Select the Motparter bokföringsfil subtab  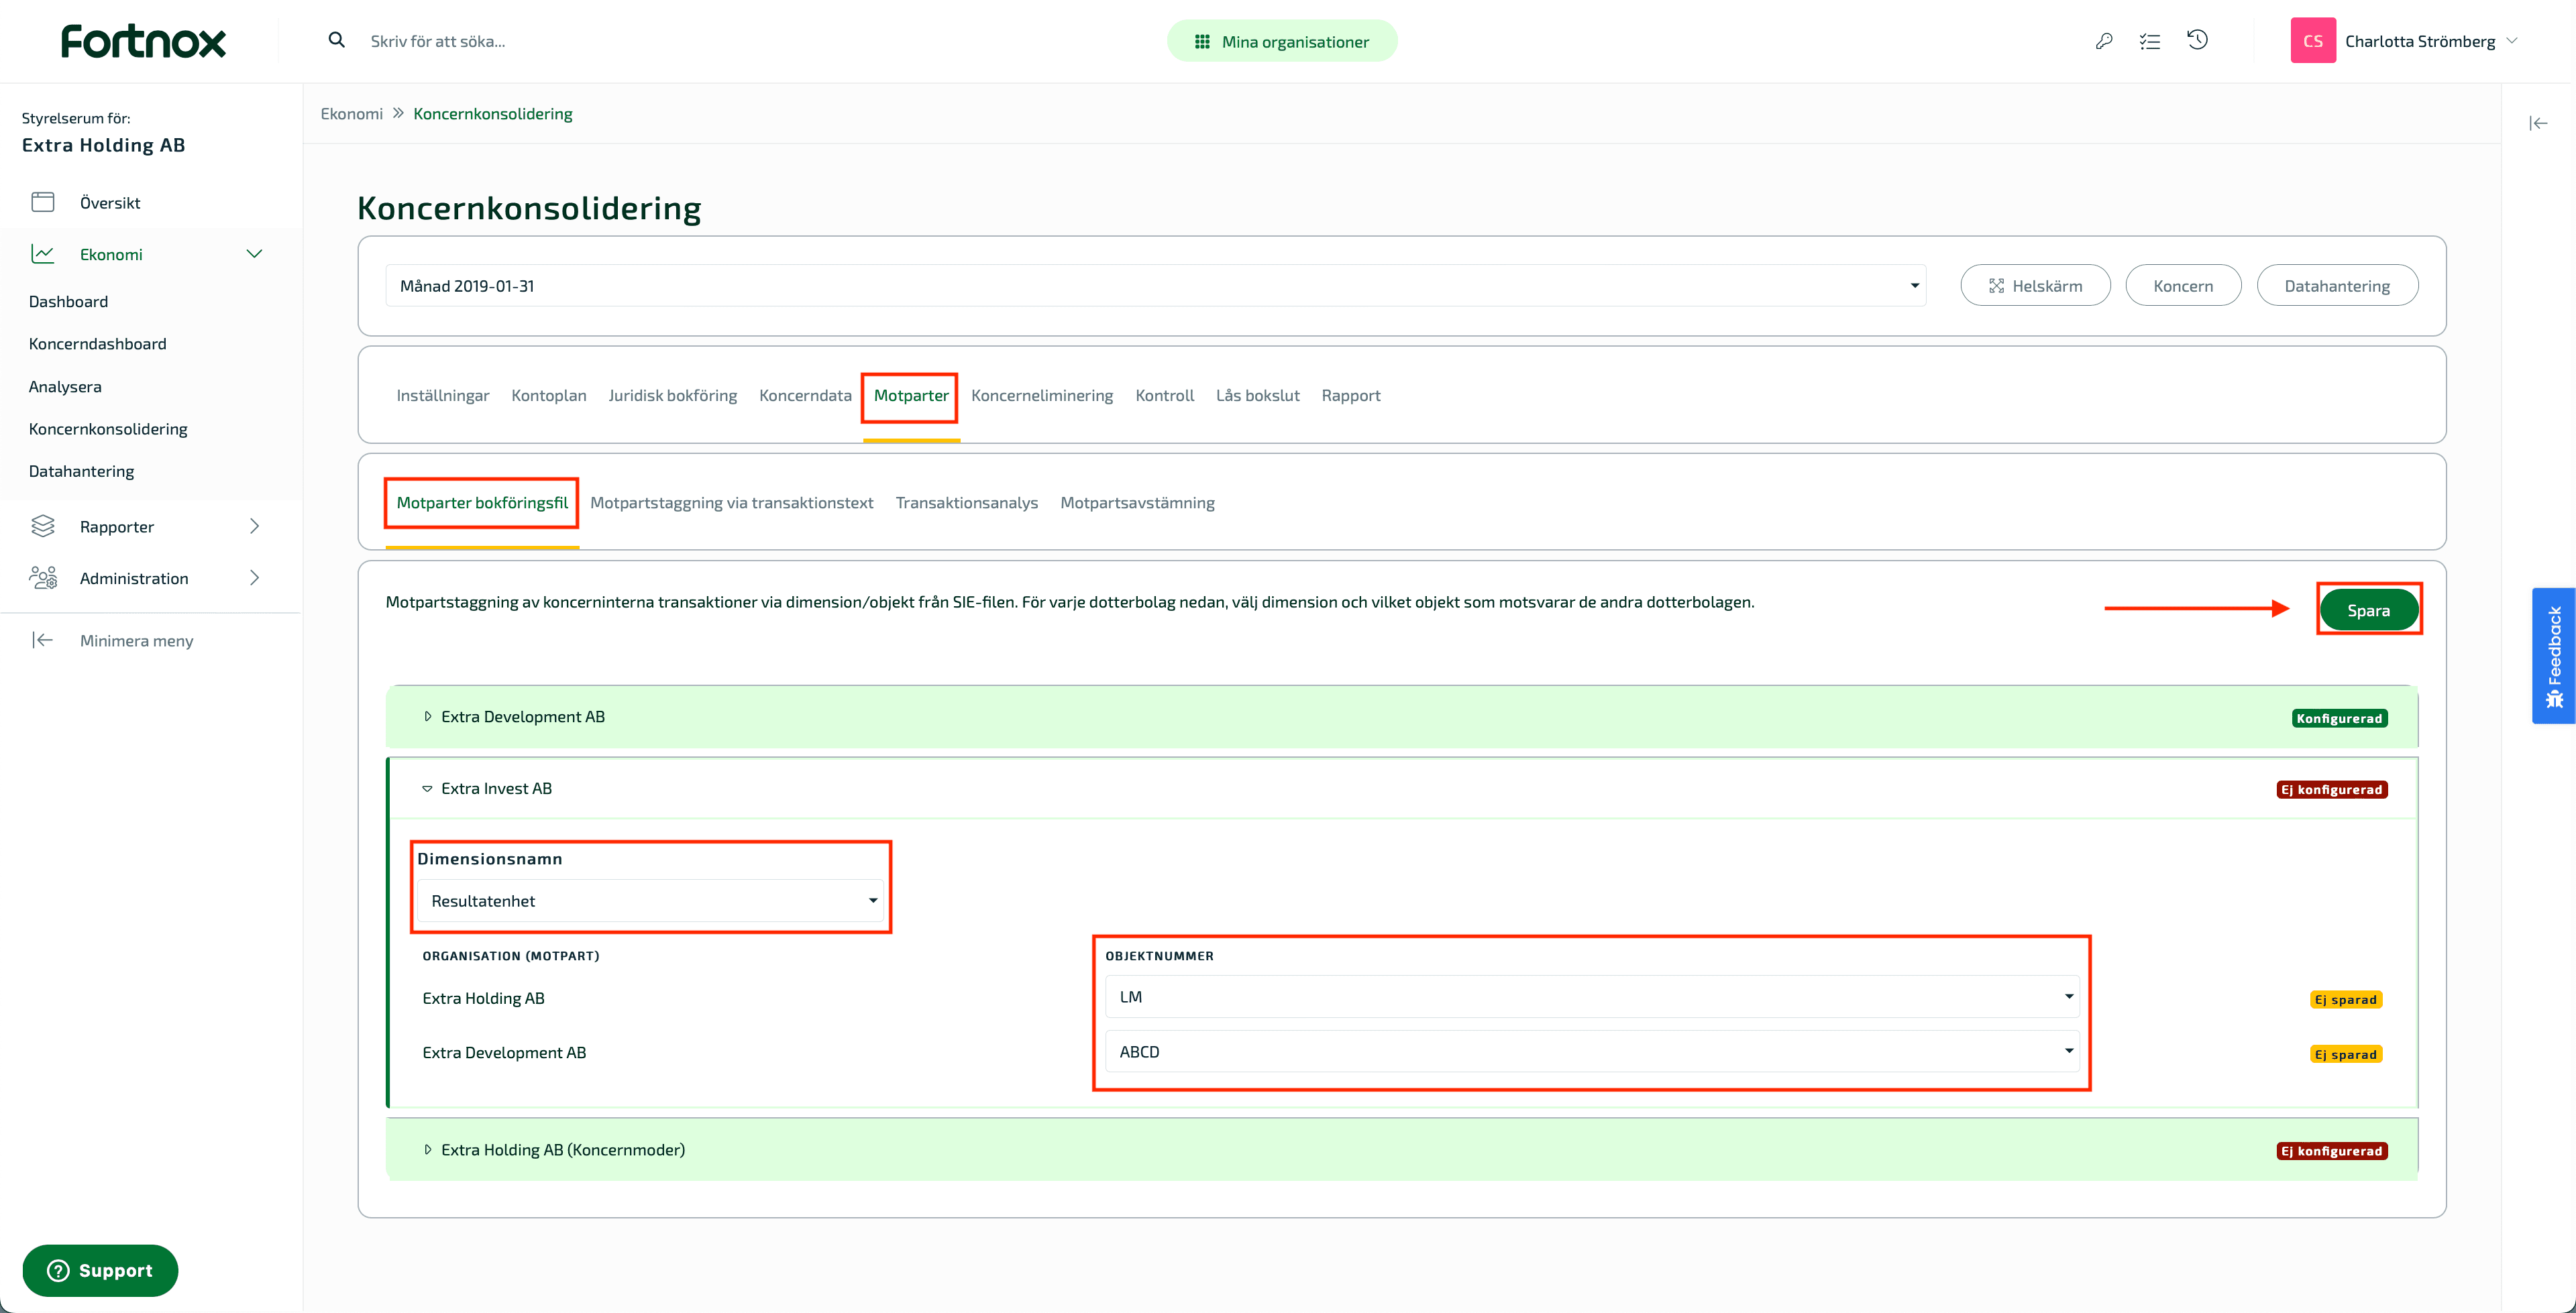tap(482, 502)
